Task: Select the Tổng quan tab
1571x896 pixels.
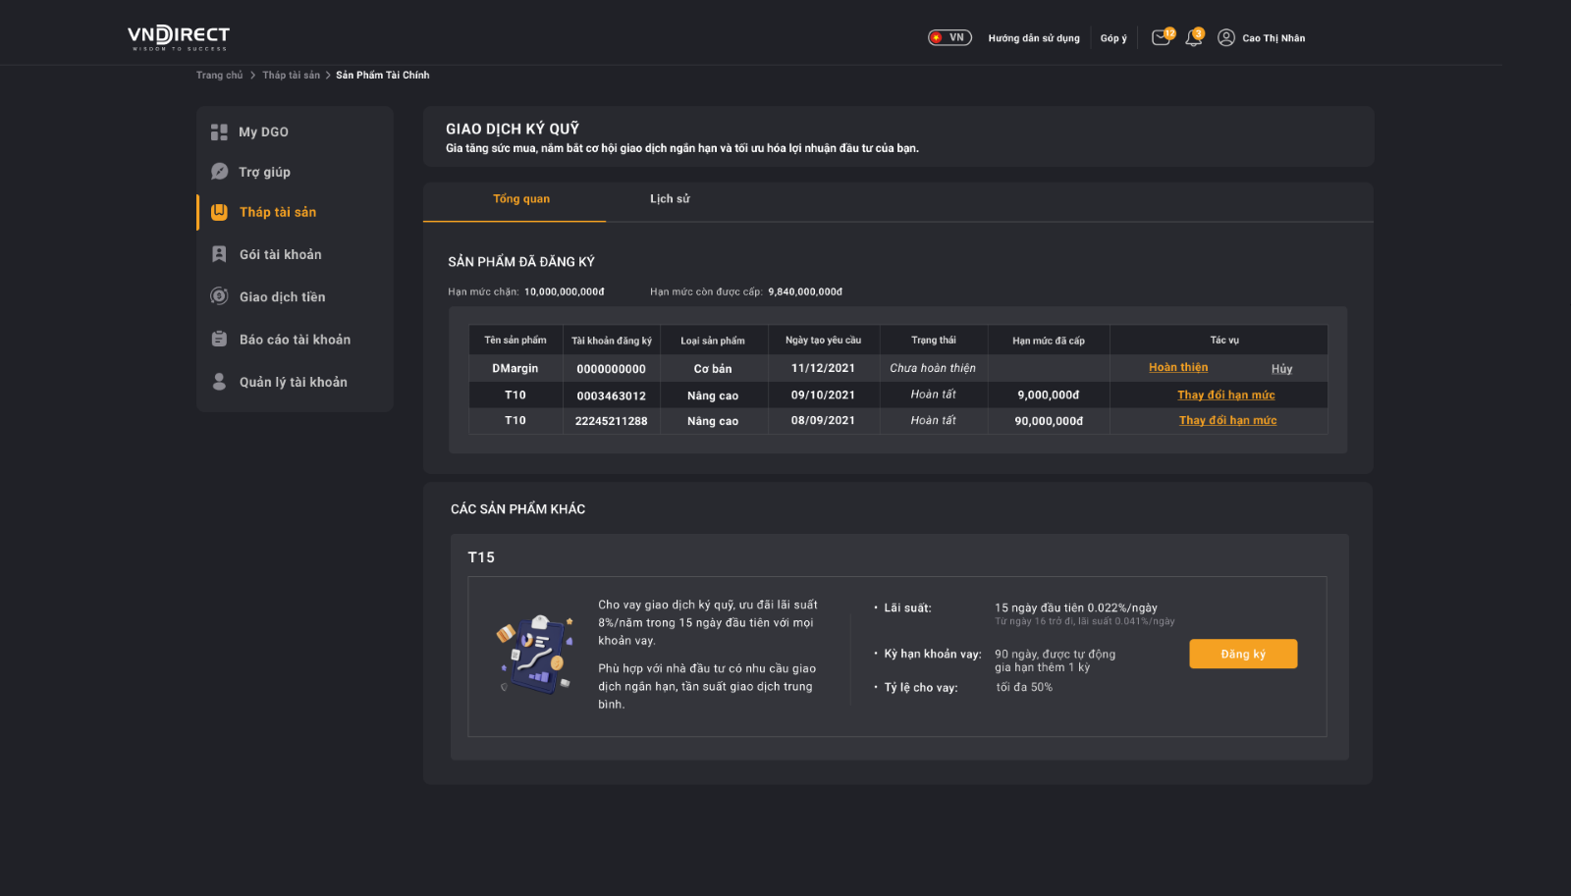Action: coord(521,199)
